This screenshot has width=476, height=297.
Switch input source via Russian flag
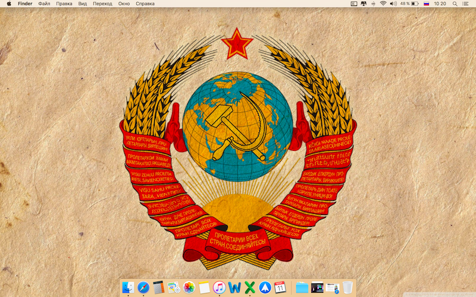(426, 4)
